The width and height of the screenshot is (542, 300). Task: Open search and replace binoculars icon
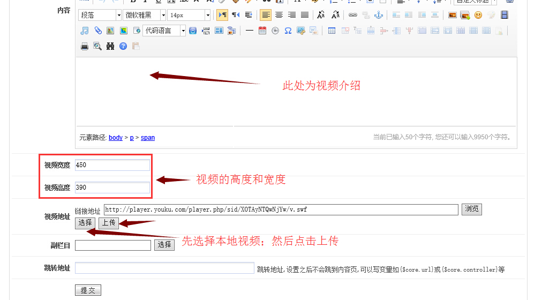pyautogui.click(x=110, y=46)
